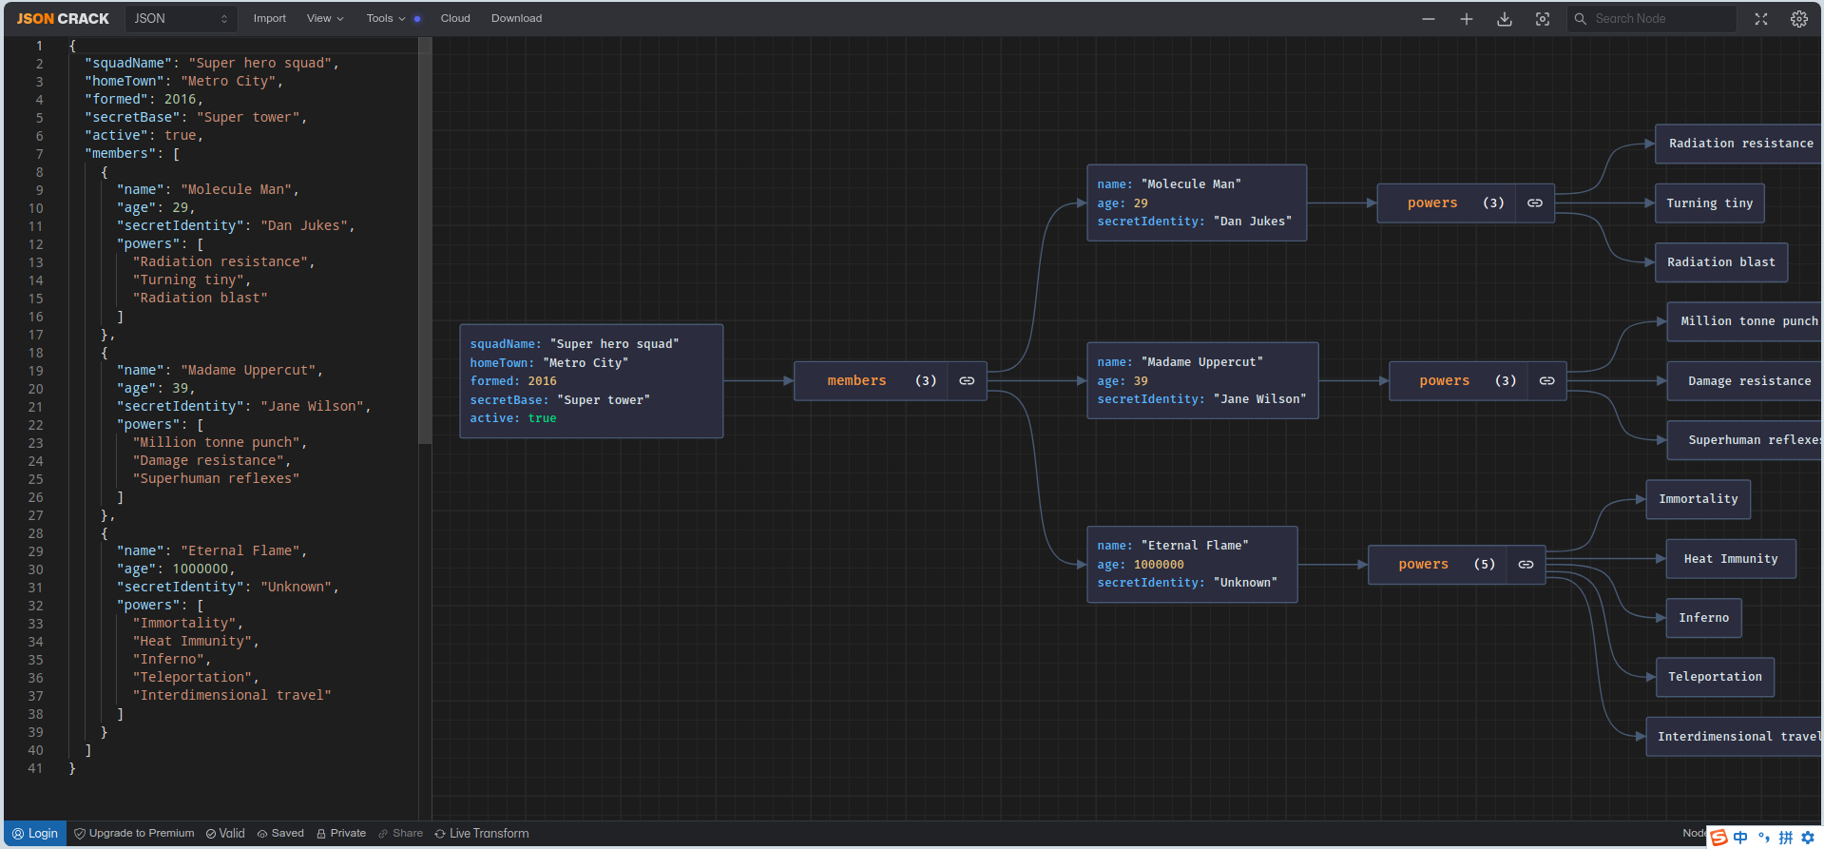Select the Eternal Flame node

[1192, 565]
